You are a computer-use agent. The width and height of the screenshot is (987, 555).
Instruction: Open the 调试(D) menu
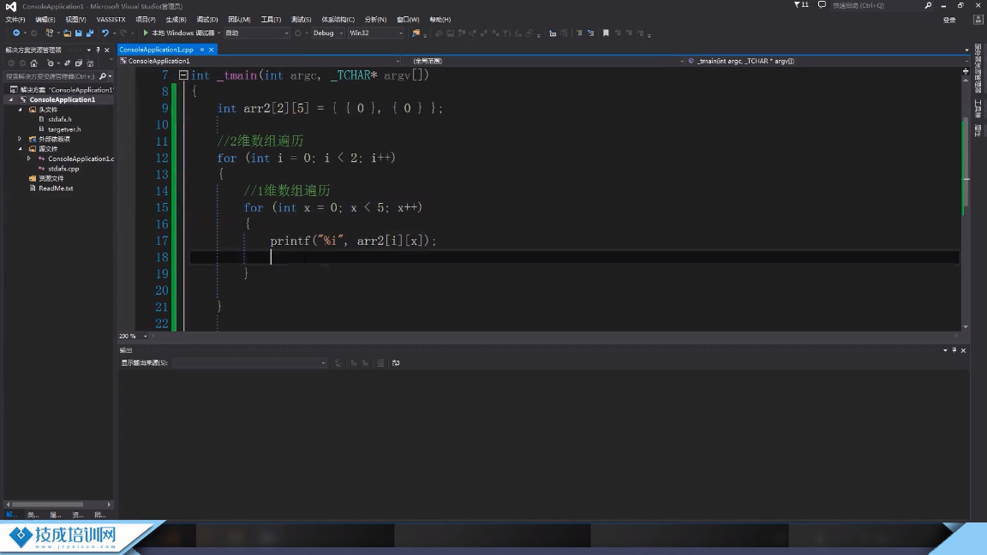[x=207, y=20]
